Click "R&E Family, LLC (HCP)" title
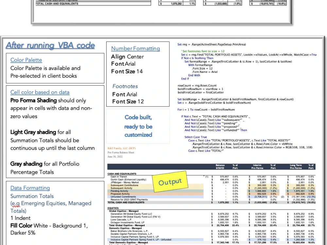 pos(122,148)
